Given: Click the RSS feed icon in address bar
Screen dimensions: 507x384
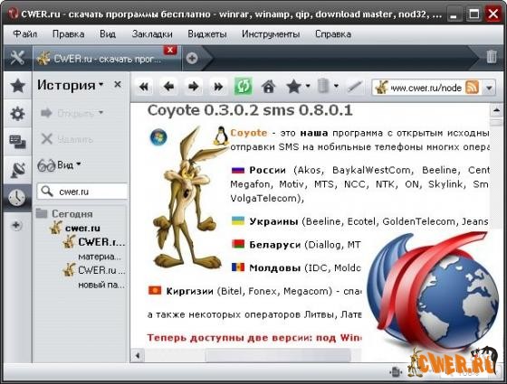Looking at the screenshot, I should pyautogui.click(x=472, y=88).
